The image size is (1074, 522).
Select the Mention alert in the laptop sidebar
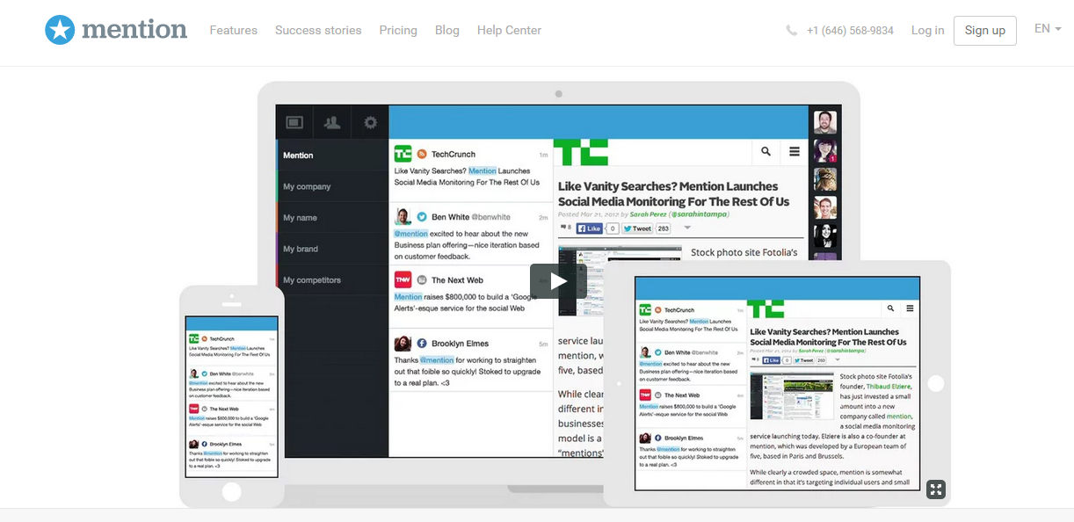click(x=332, y=155)
